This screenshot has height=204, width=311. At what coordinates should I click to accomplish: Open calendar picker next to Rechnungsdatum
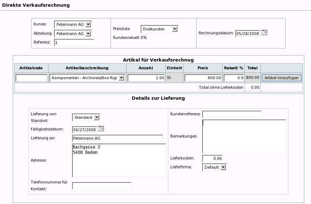[264, 32]
